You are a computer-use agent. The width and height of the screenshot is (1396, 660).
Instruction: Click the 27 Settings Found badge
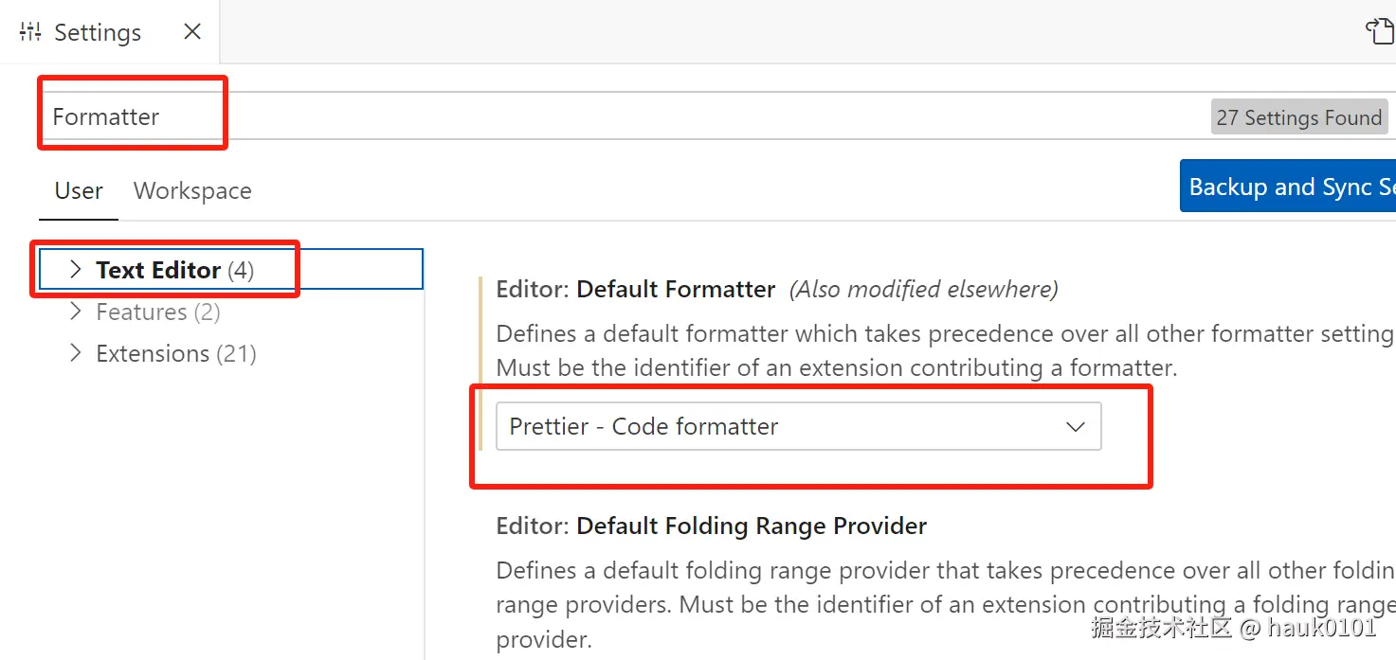(1298, 117)
